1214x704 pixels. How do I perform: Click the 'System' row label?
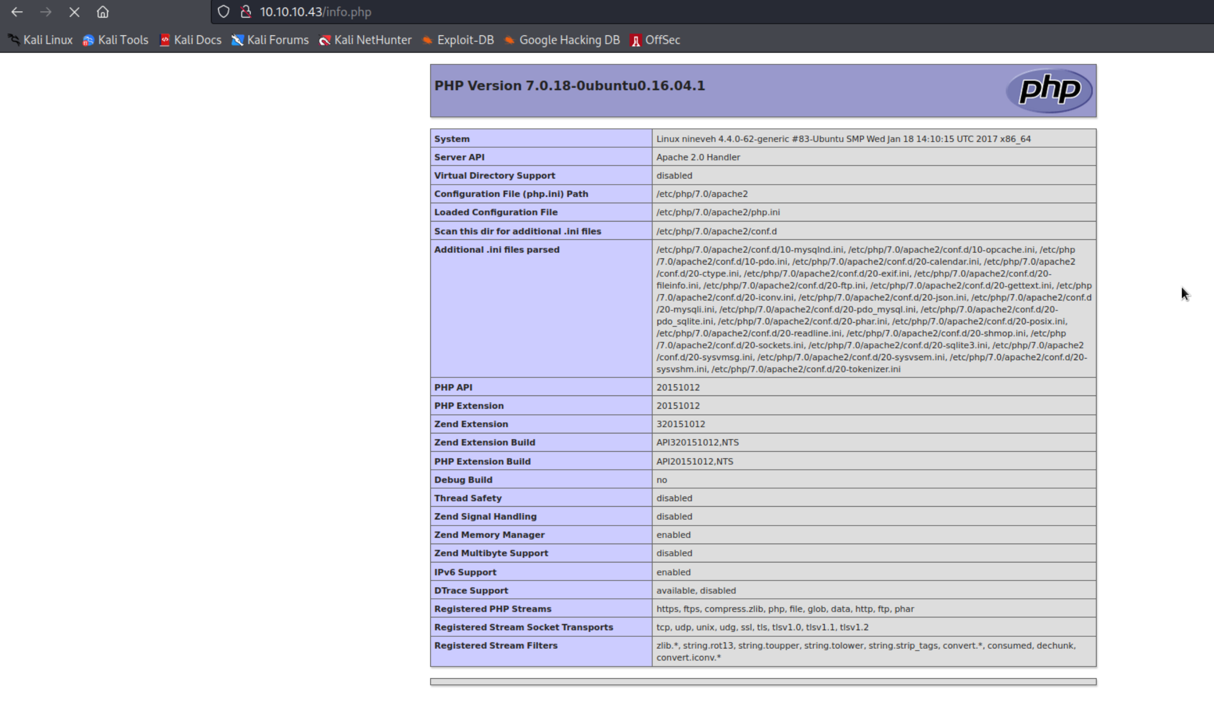click(452, 139)
